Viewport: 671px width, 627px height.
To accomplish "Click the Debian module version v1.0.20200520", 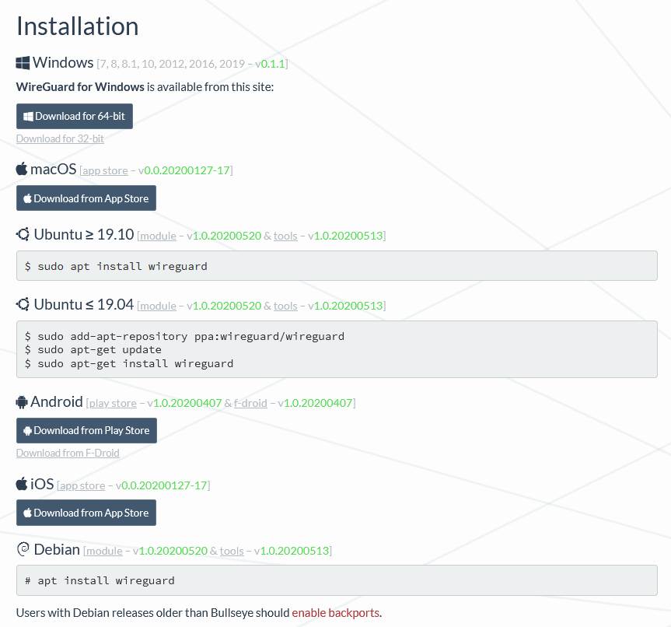I will tap(170, 551).
